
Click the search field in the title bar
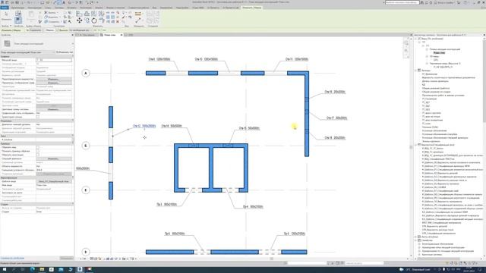point(402,2)
